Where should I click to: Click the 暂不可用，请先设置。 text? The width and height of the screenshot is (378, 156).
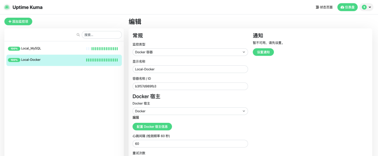point(268,43)
